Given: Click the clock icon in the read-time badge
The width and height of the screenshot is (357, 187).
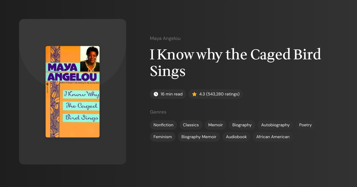Looking at the screenshot, I should click(156, 94).
